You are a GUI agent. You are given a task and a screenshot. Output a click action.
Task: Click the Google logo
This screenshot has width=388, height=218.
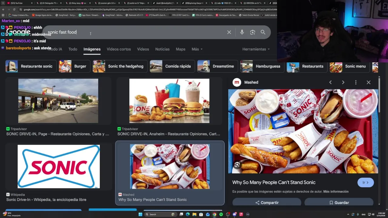click(x=18, y=32)
